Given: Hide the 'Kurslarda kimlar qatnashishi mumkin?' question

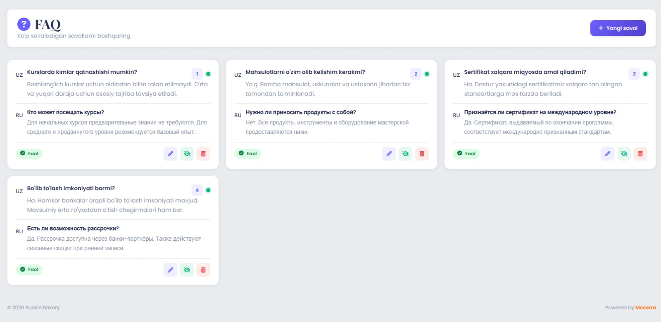Looking at the screenshot, I should coord(187,154).
